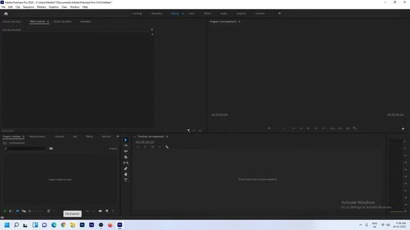
Task: Expand Effect Controls timeline view arrow
Action: (x=152, y=29)
